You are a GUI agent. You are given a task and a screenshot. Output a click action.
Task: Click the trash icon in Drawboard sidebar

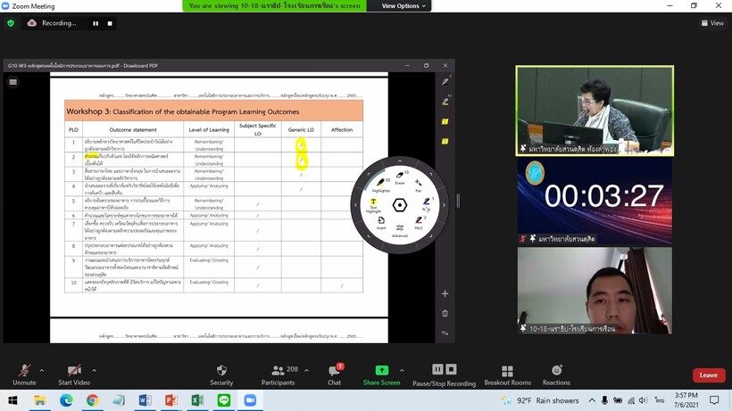445,313
